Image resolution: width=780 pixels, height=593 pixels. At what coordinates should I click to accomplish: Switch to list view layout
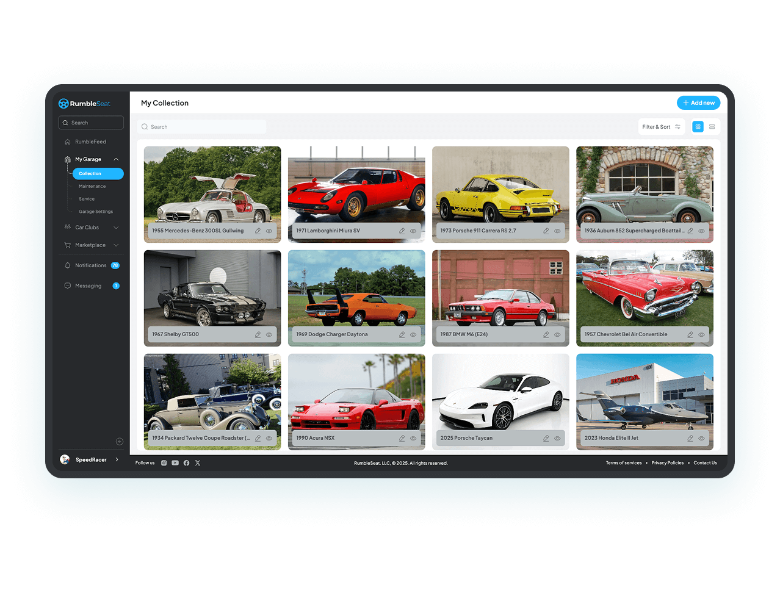coord(712,127)
